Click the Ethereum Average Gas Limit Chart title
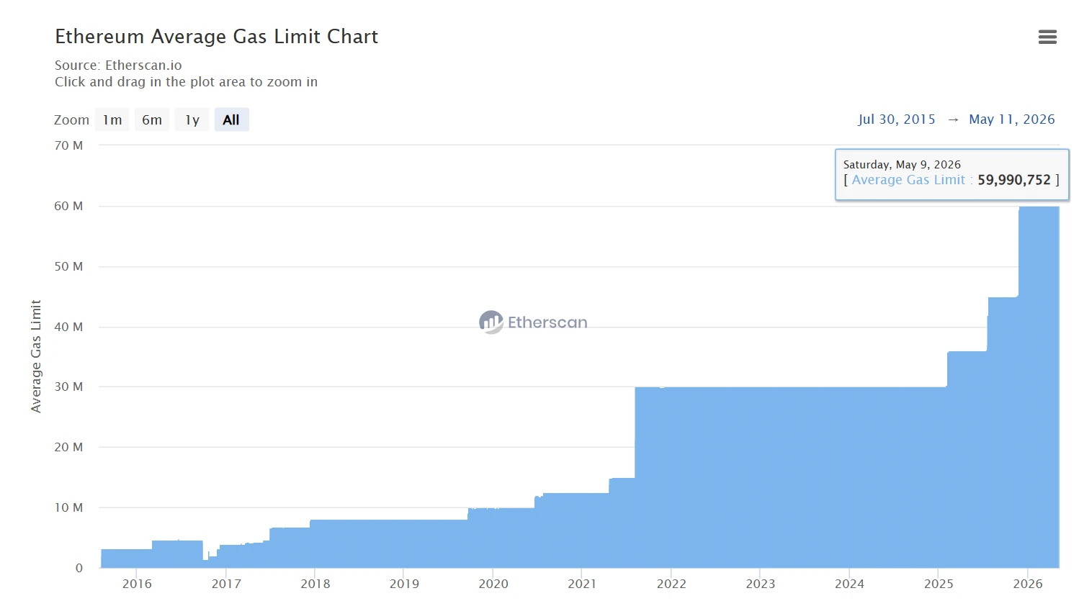Viewport: 1079px width, 601px height. (x=217, y=37)
